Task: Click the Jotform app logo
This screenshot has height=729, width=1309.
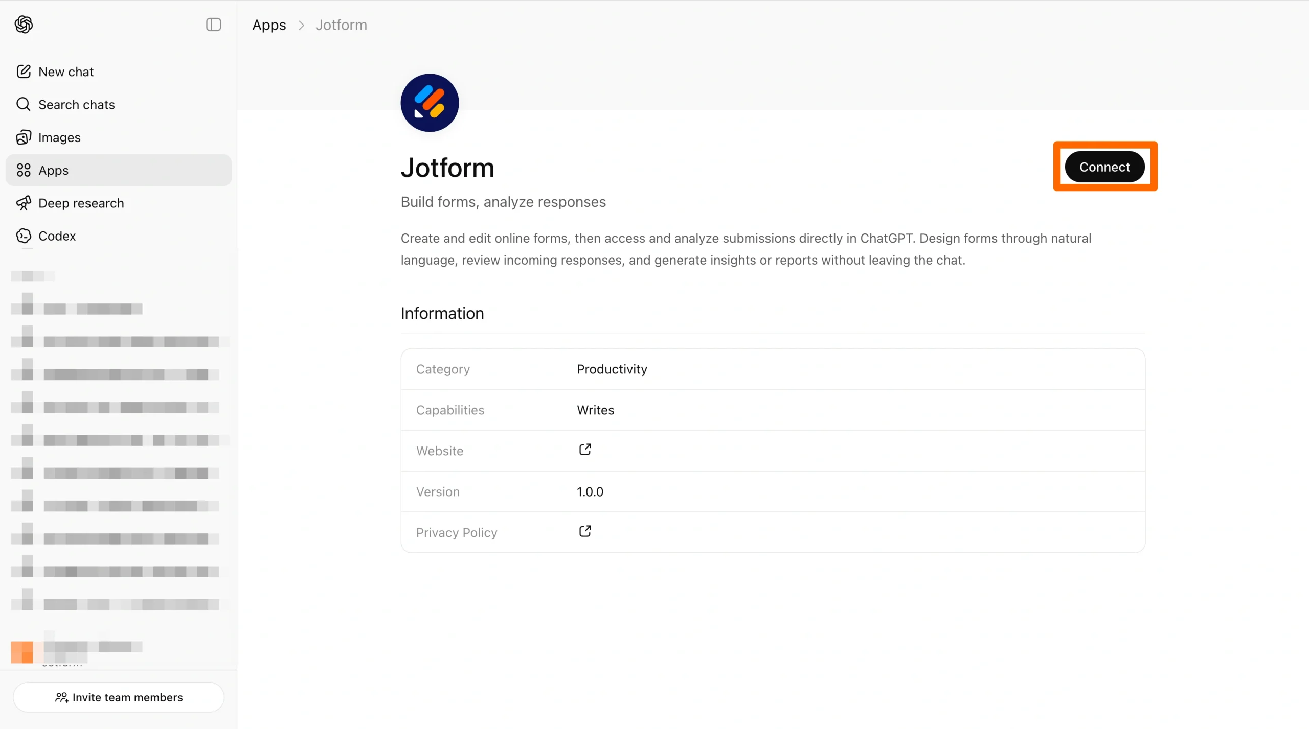Action: [x=429, y=103]
